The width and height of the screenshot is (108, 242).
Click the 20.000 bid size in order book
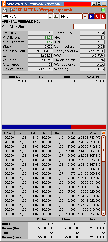pyautogui.click(x=15, y=81)
